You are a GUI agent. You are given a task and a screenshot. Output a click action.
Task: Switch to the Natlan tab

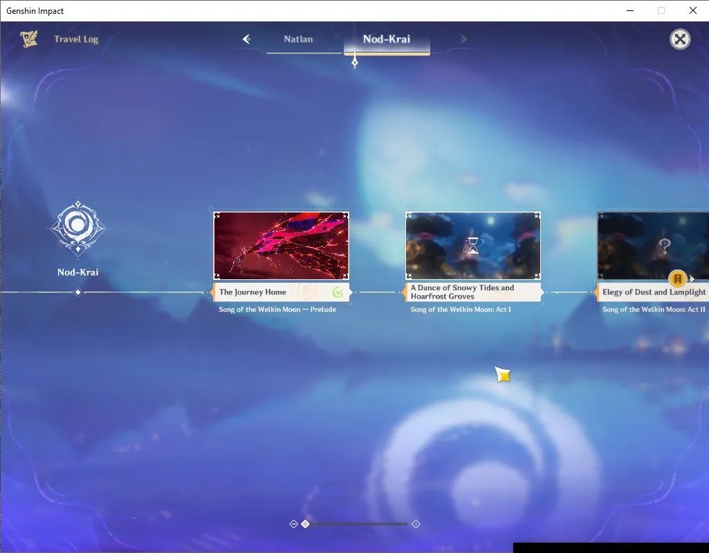click(298, 39)
